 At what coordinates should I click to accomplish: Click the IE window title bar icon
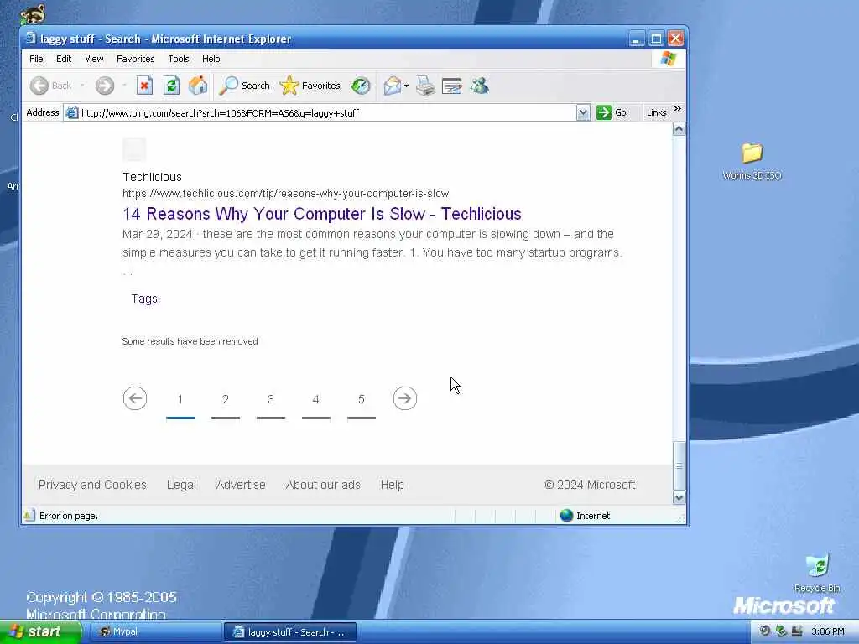click(31, 39)
